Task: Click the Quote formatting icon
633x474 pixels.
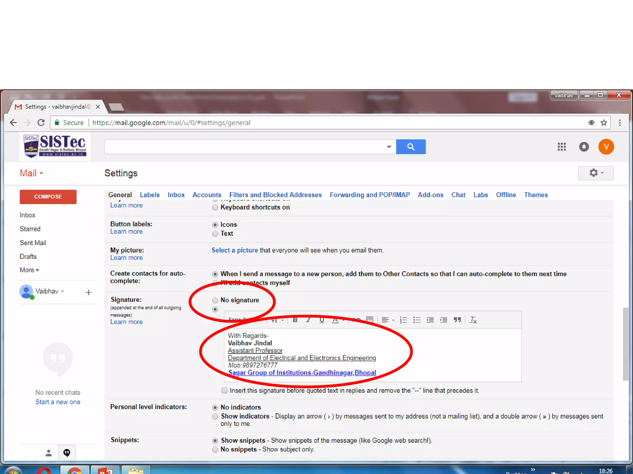Action: point(457,320)
